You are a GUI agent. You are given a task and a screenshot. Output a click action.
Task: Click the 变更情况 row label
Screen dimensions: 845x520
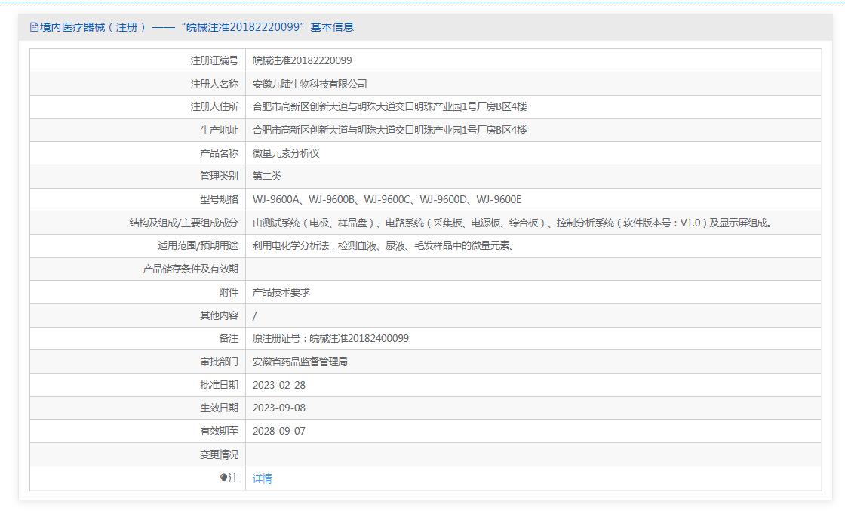coord(218,454)
